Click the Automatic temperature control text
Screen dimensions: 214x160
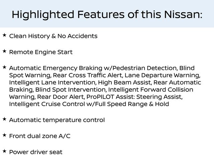click(x=57, y=120)
